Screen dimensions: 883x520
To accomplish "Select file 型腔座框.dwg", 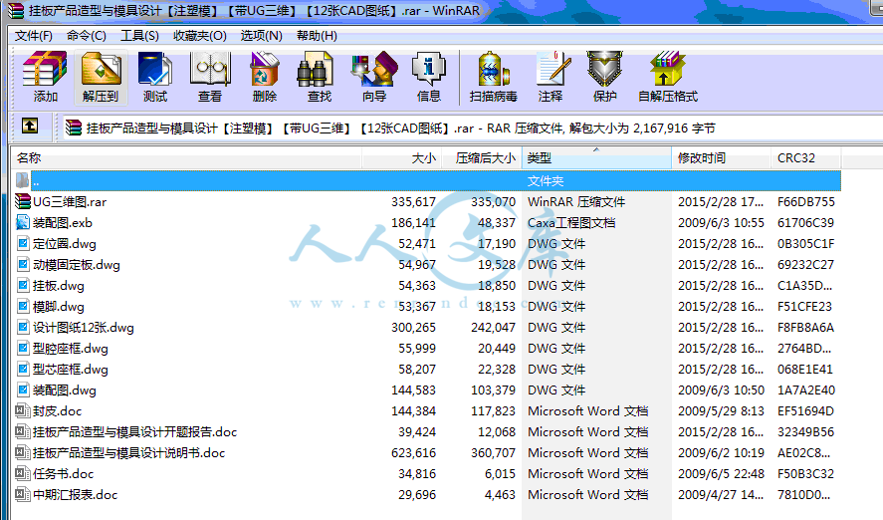I will click(71, 349).
